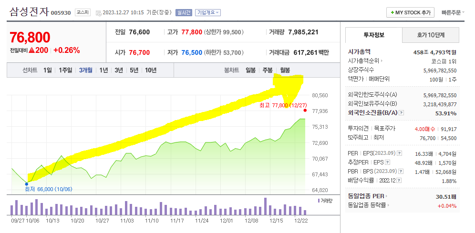Select the 1년 line chart period

pos(103,71)
